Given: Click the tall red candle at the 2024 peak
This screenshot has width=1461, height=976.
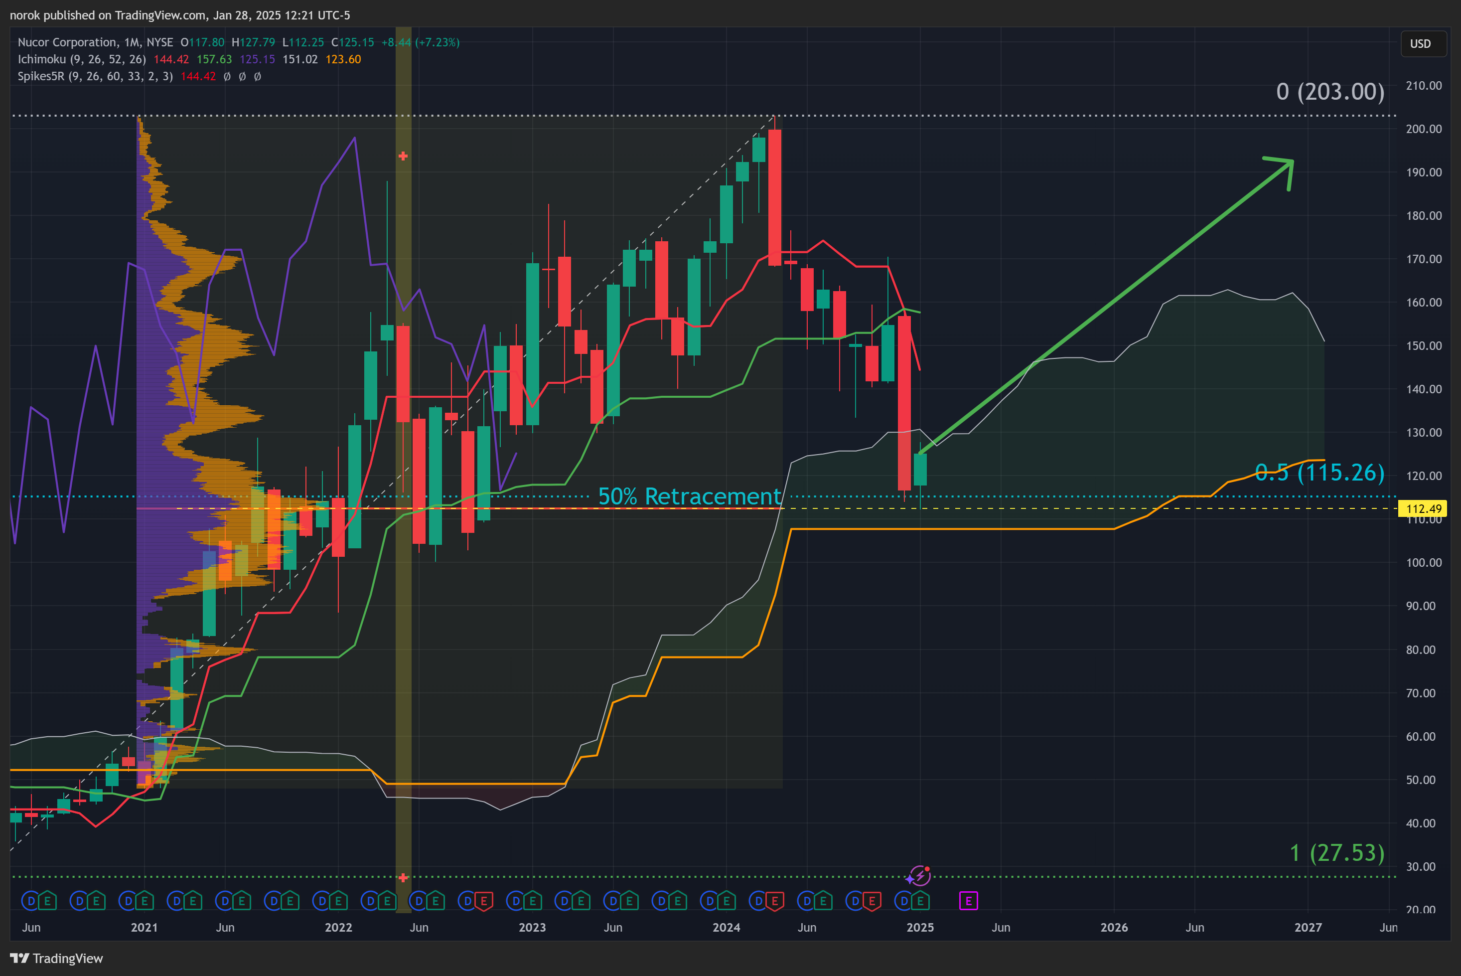Looking at the screenshot, I should 775,197.
